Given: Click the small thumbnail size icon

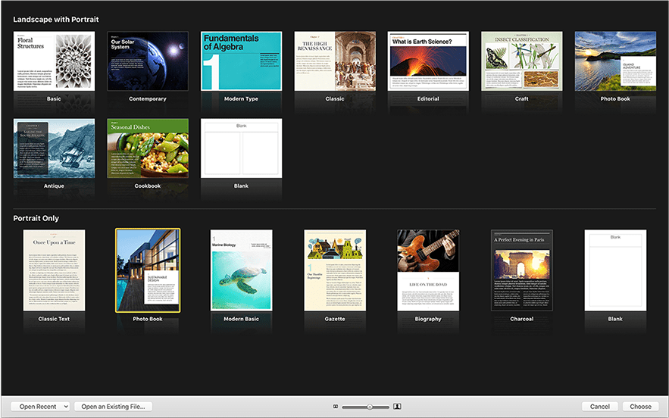Looking at the screenshot, I should (336, 407).
